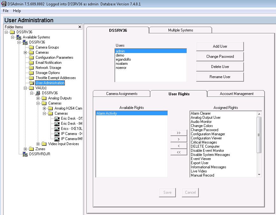Open the Storage Options folder icon
The width and height of the screenshot is (276, 215).
(x=32, y=72)
